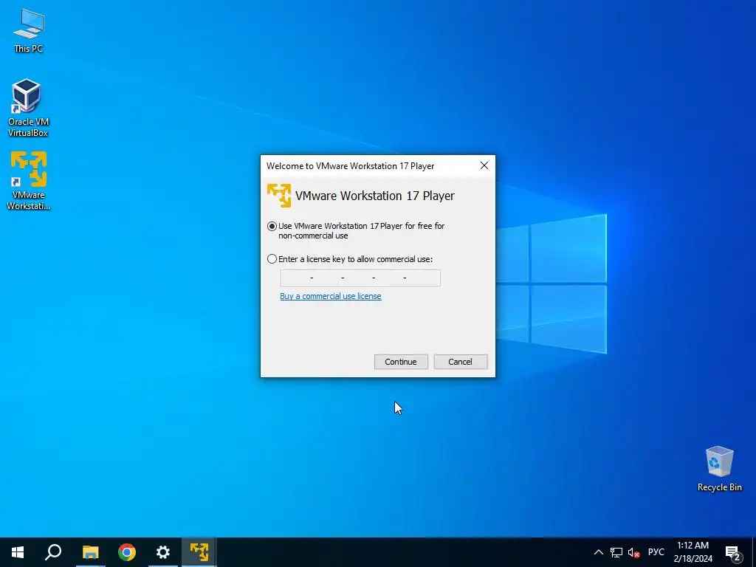The height and width of the screenshot is (567, 756).
Task: Open taskbar Search
Action: pyautogui.click(x=53, y=552)
